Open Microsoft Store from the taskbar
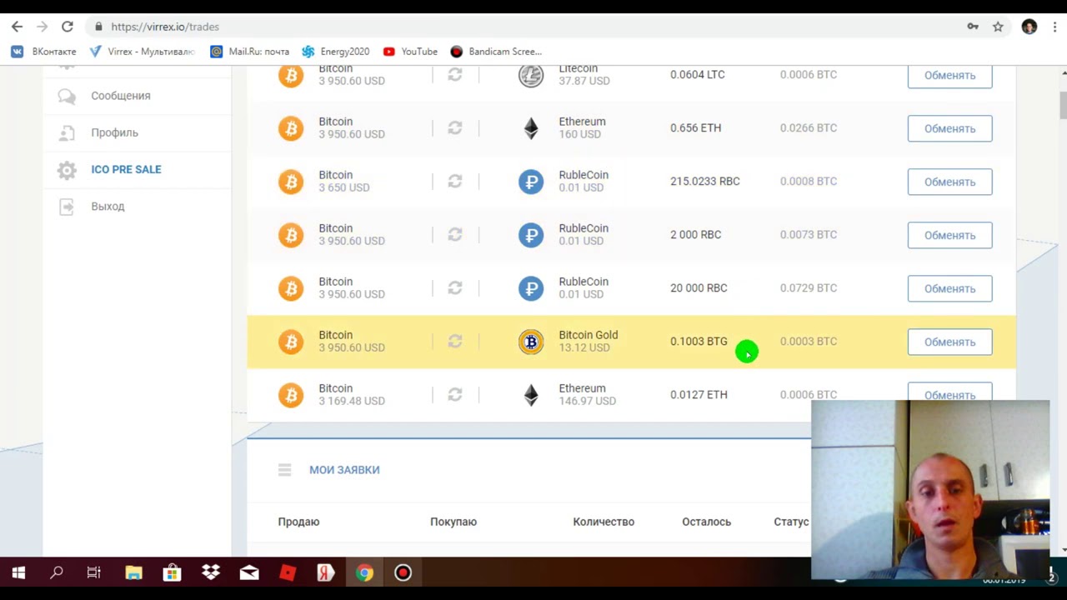Image resolution: width=1067 pixels, height=600 pixels. (x=172, y=572)
